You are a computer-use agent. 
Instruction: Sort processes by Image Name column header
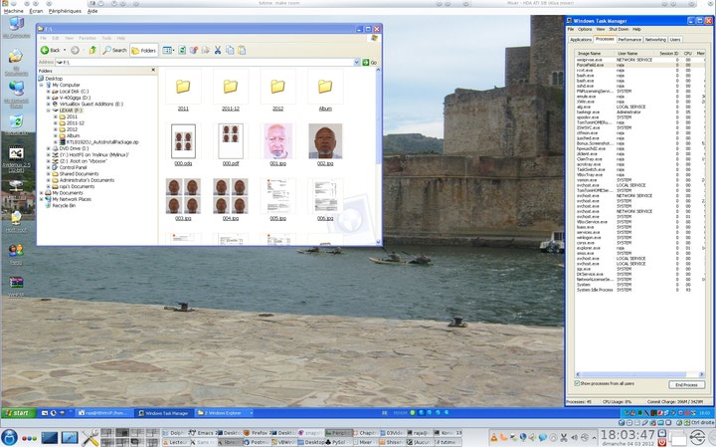[x=594, y=54]
